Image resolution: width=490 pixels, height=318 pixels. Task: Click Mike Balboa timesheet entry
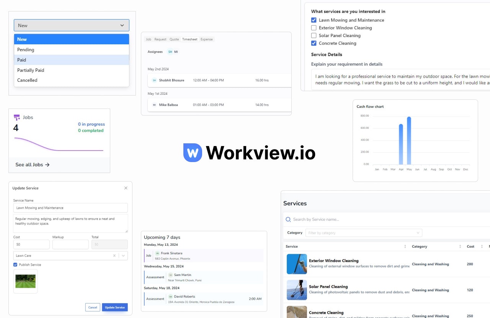click(219, 105)
